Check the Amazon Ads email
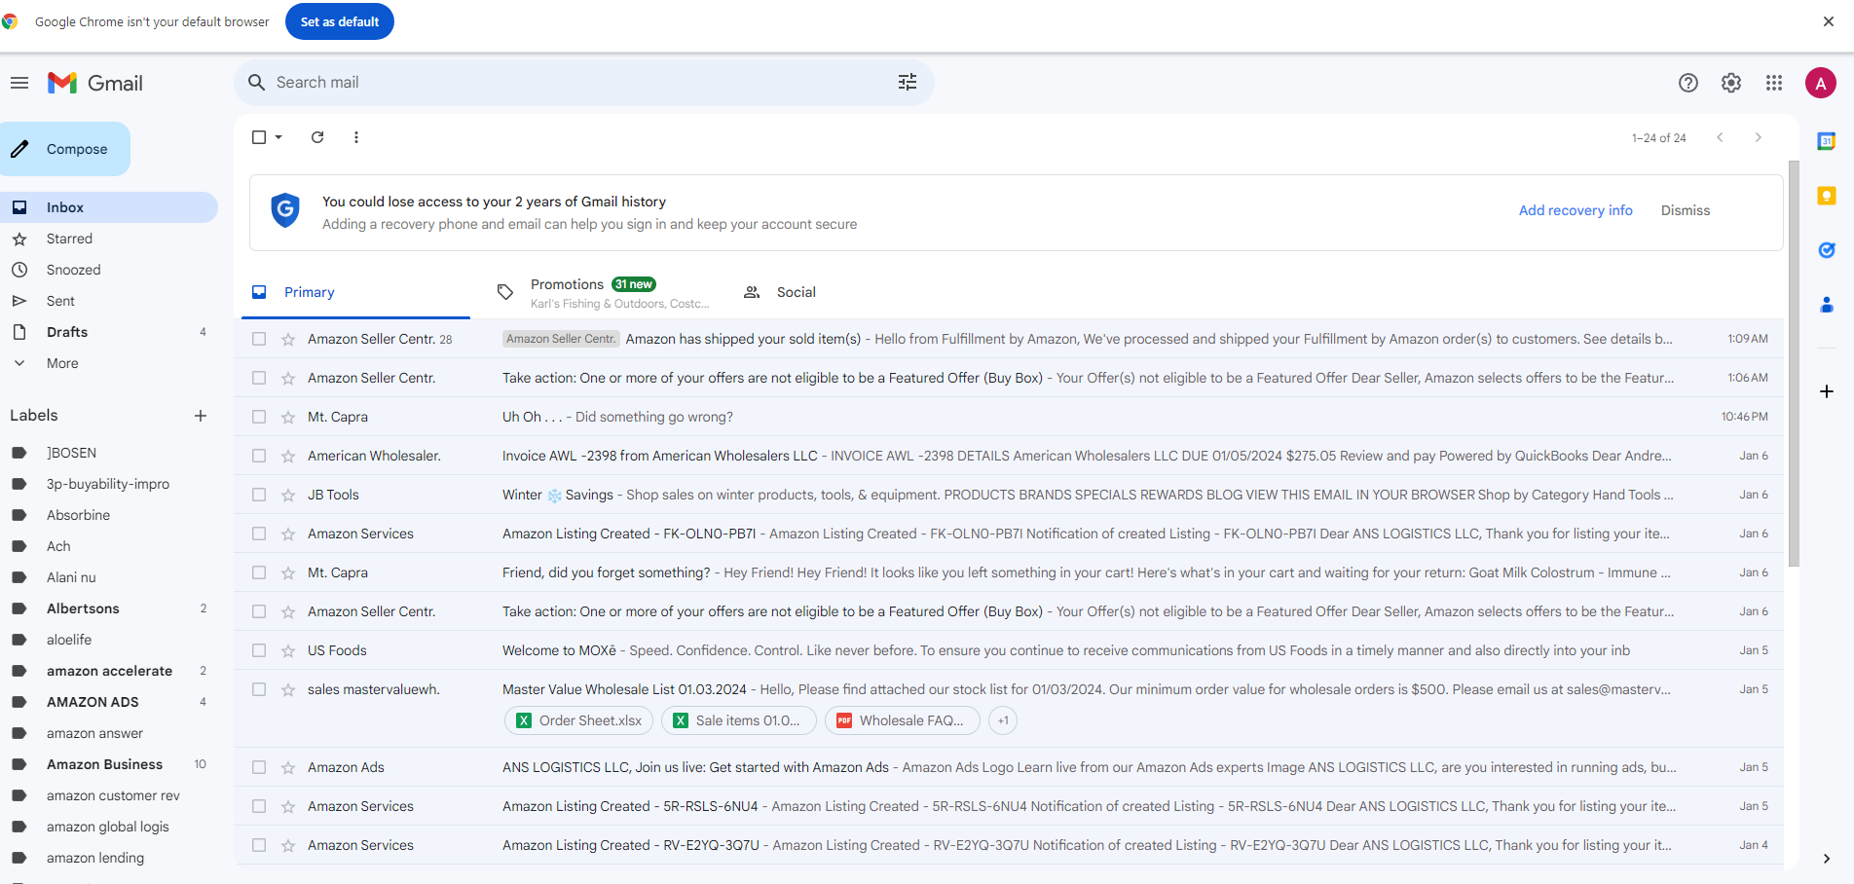The height and width of the screenshot is (884, 1854). coord(259,767)
